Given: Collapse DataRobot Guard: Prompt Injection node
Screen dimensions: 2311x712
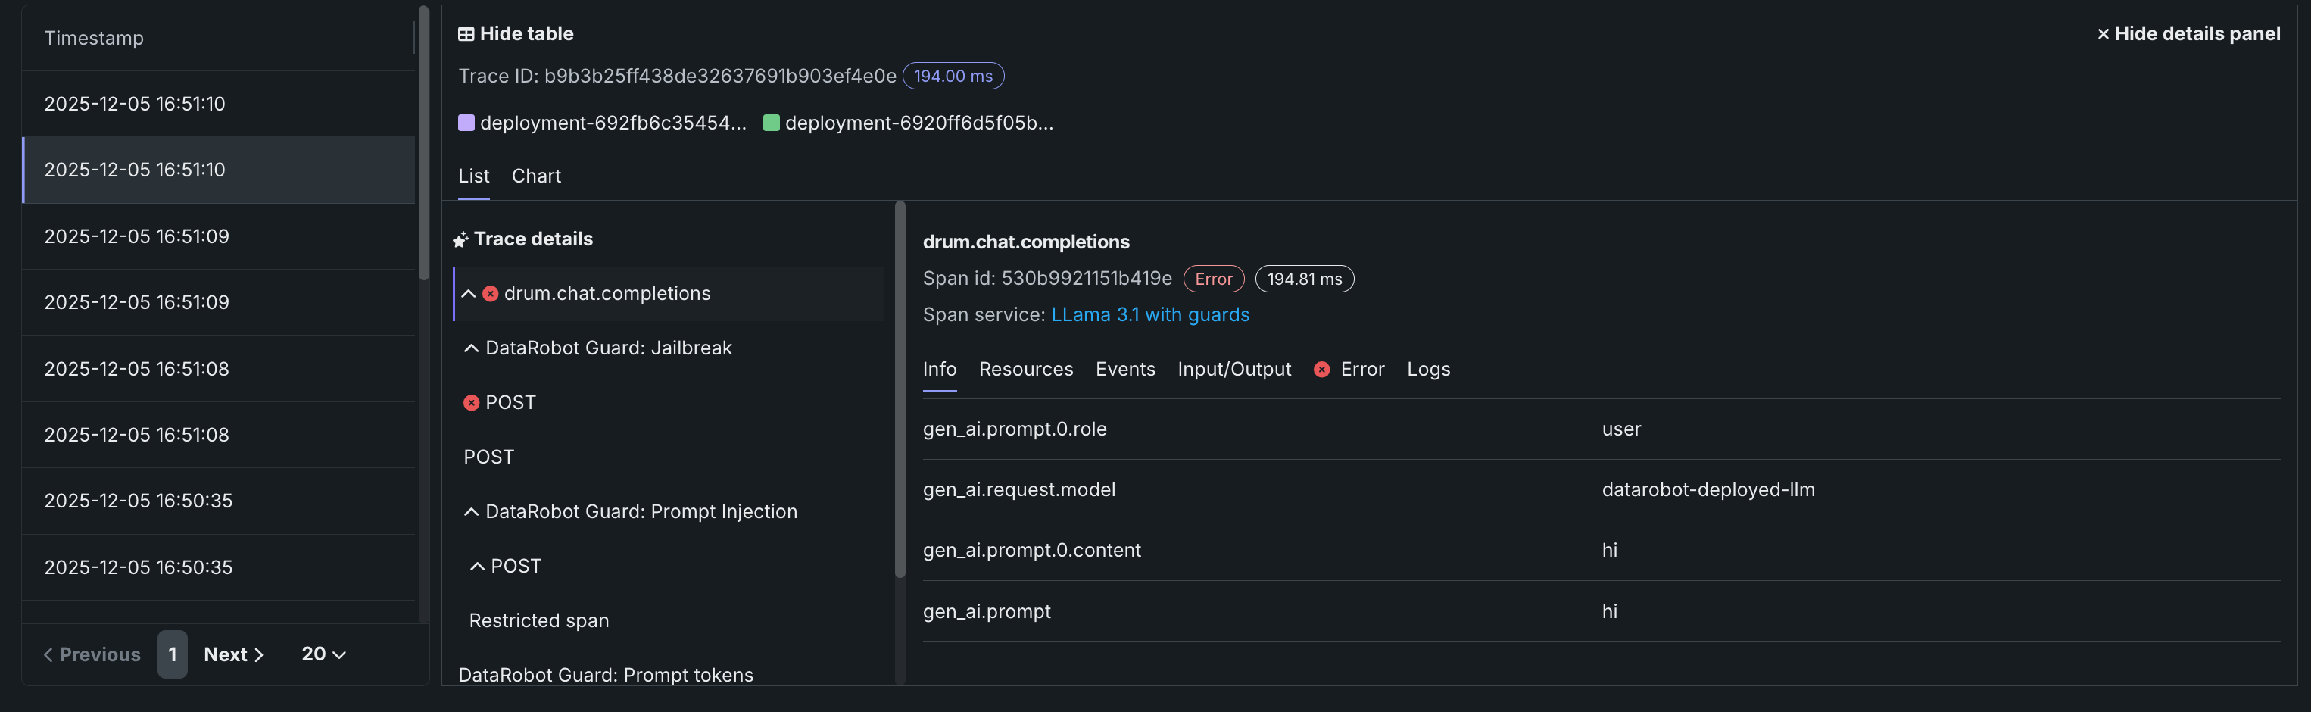Looking at the screenshot, I should [471, 512].
